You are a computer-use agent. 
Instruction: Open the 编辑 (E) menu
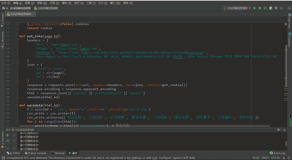[x=18, y=3]
